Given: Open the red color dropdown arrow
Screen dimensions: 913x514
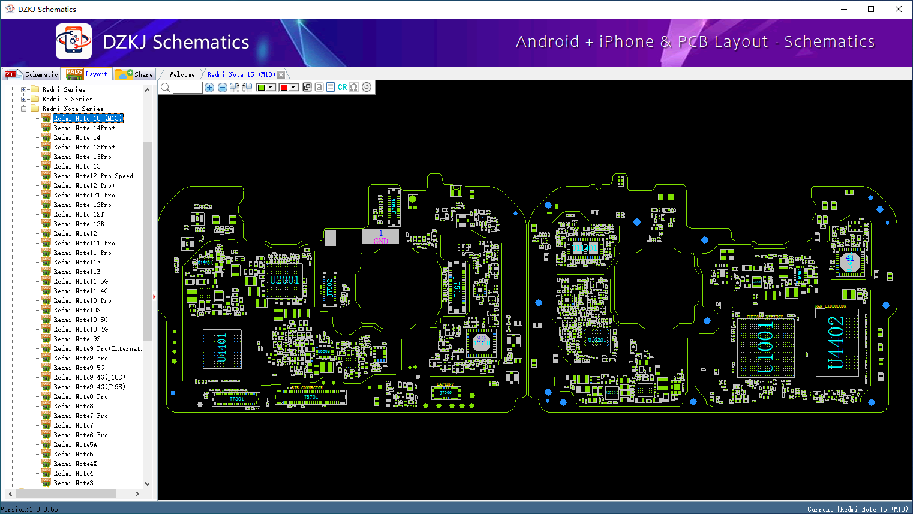Looking at the screenshot, I should pyautogui.click(x=293, y=88).
